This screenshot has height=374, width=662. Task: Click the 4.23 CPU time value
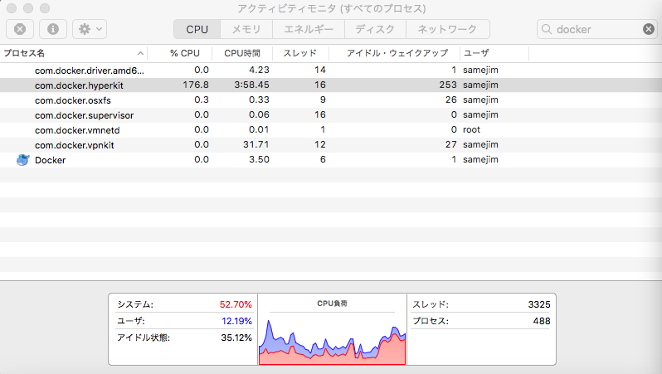click(259, 70)
